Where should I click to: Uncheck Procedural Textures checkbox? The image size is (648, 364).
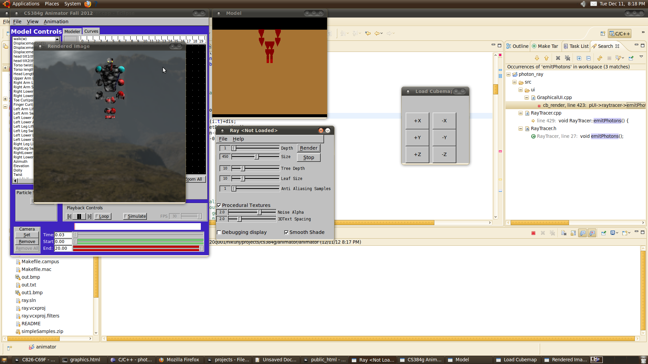tap(219, 205)
